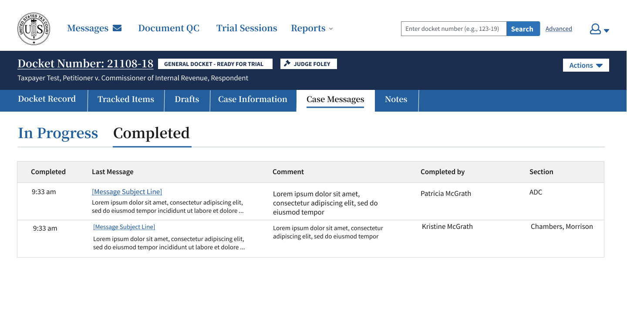Click the Last Message column header

pos(113,172)
